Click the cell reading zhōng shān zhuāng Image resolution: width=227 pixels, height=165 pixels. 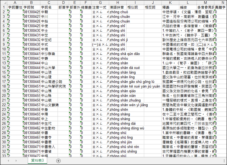(x=118, y=100)
